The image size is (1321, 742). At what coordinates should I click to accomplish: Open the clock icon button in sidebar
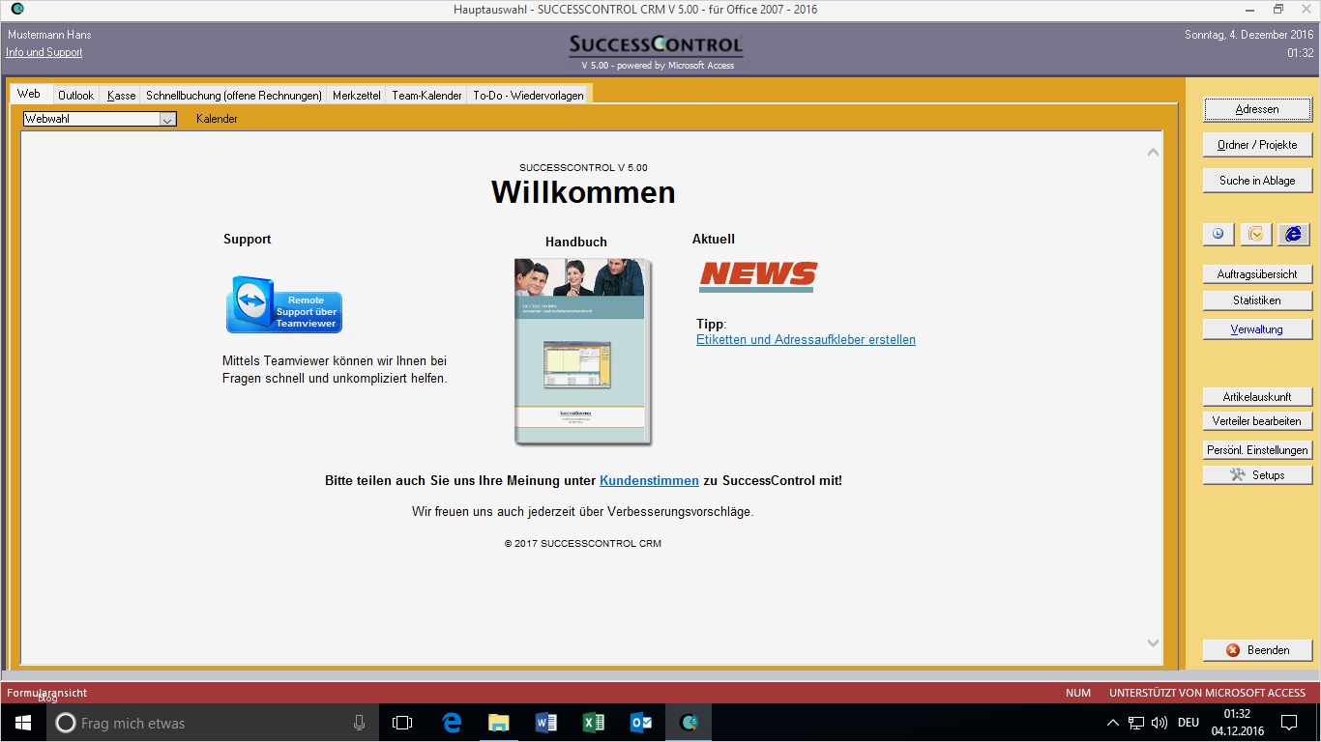click(1218, 234)
